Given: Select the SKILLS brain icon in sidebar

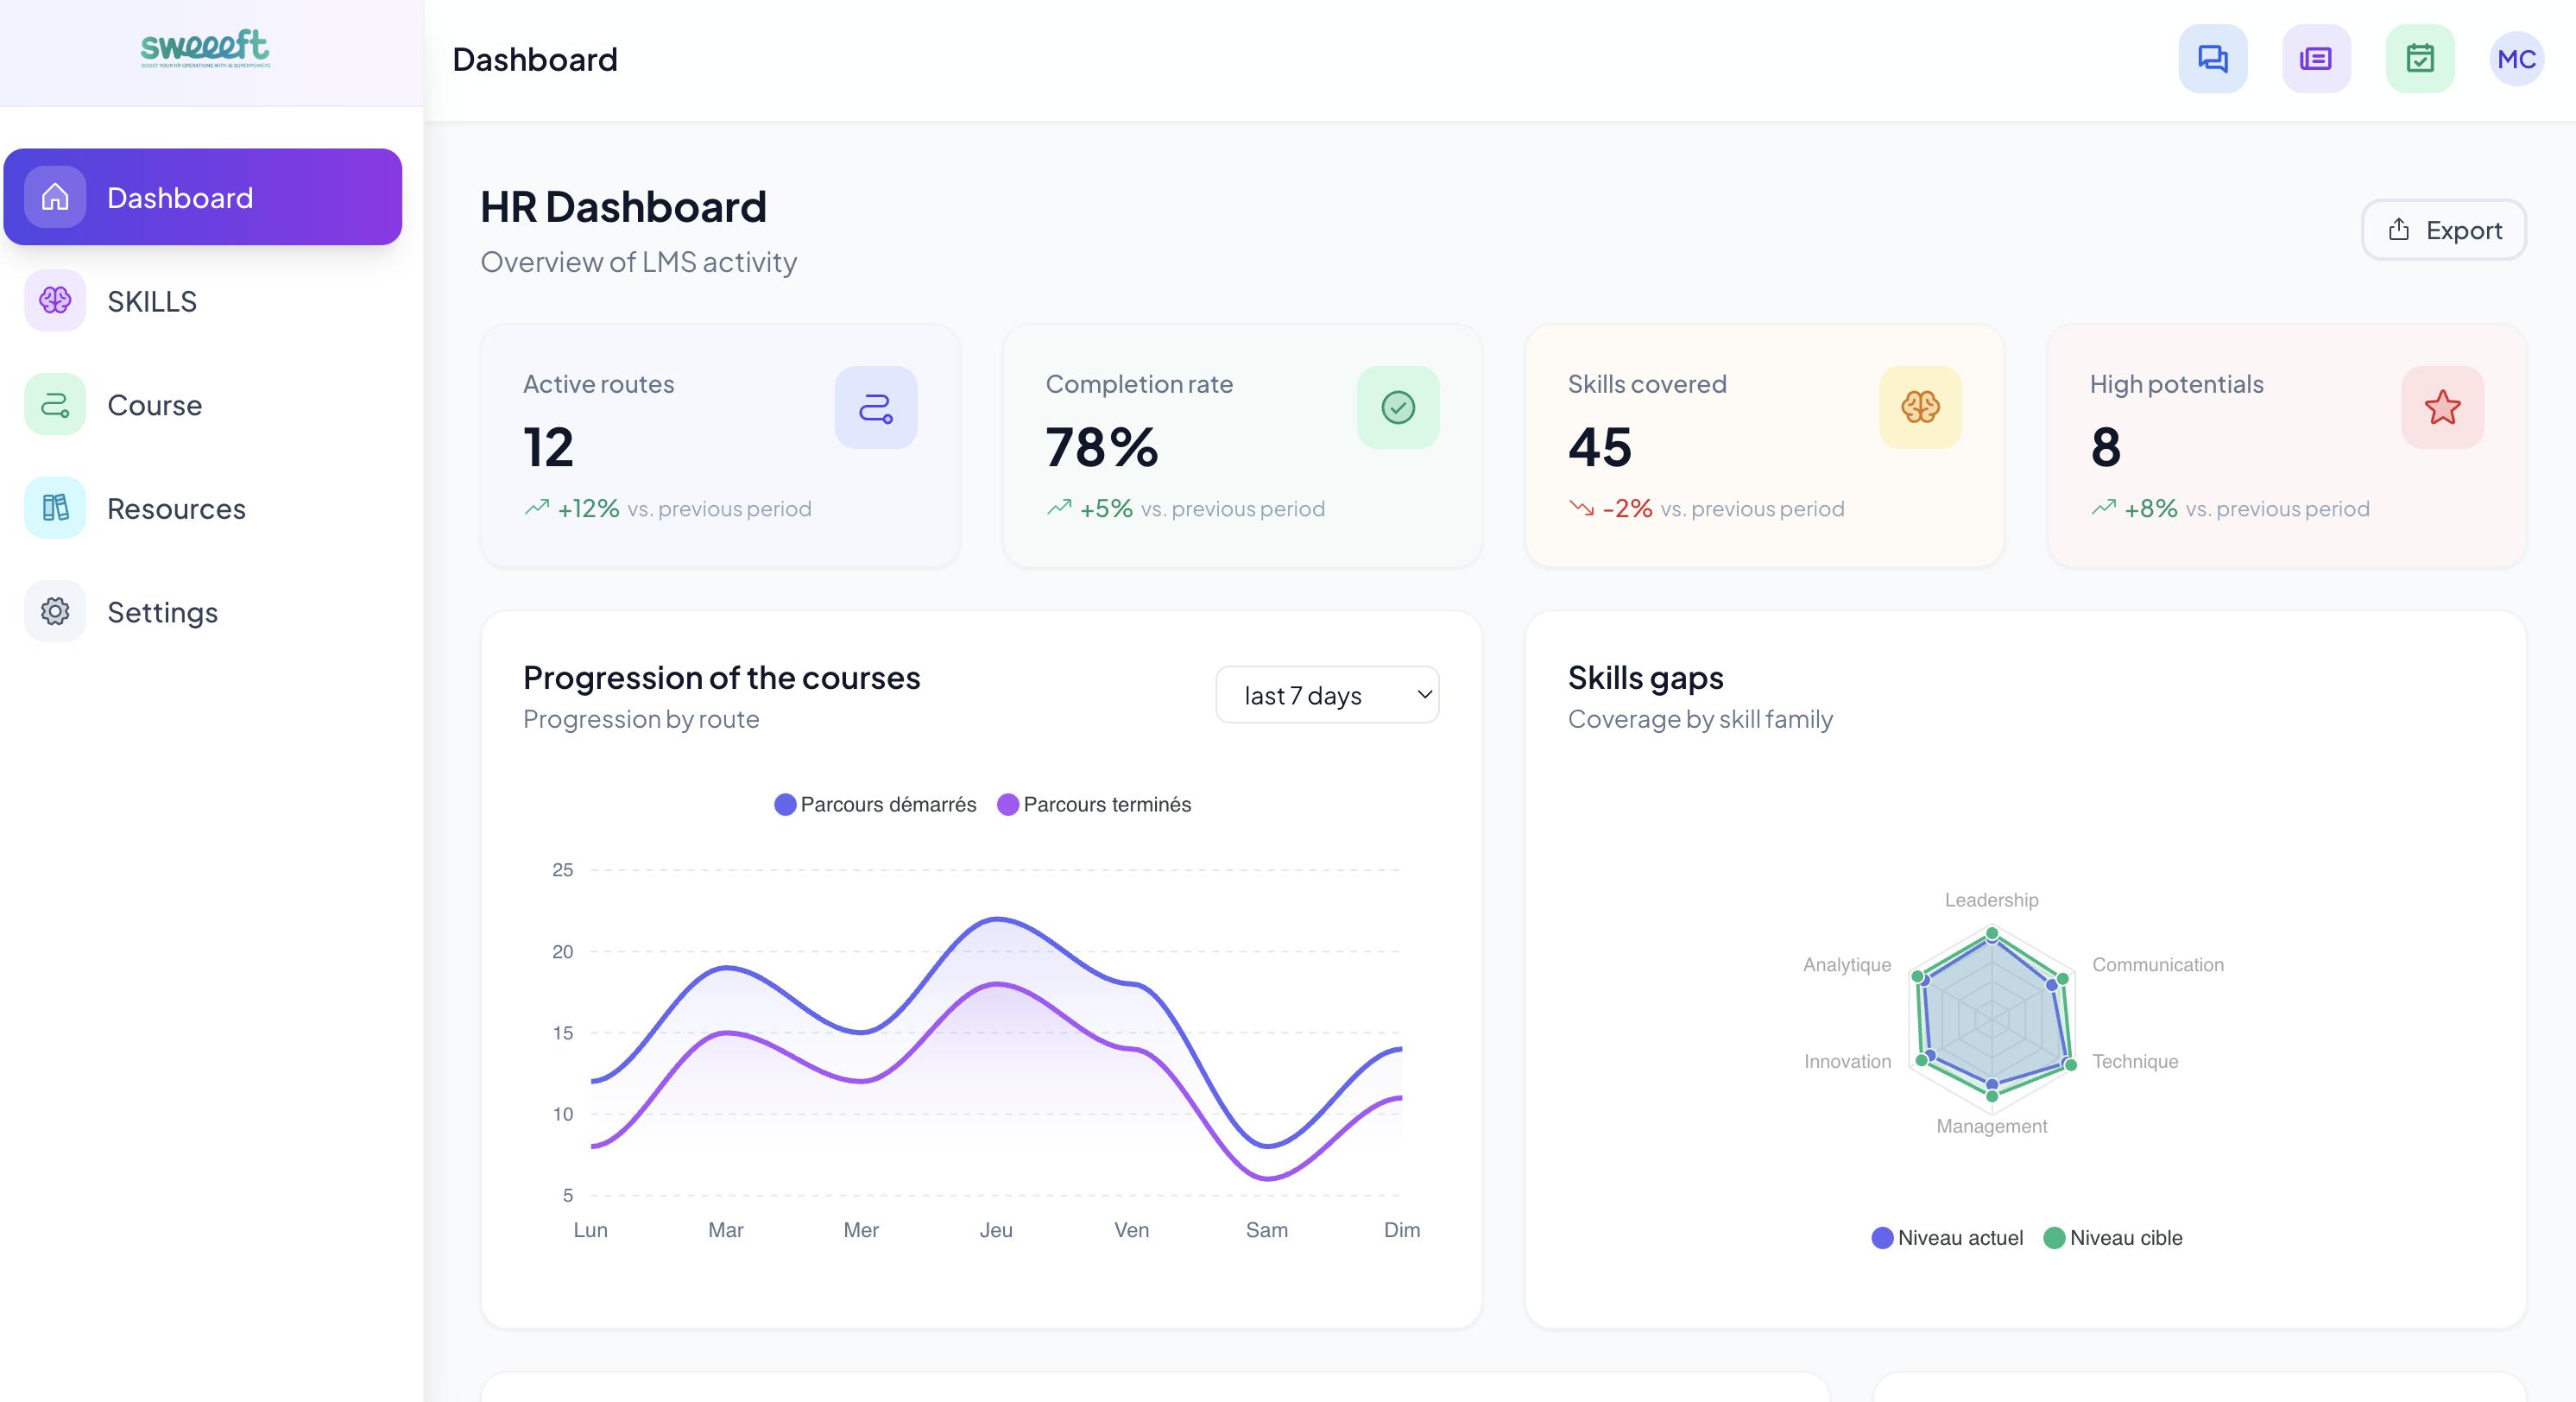Looking at the screenshot, I should 54,301.
